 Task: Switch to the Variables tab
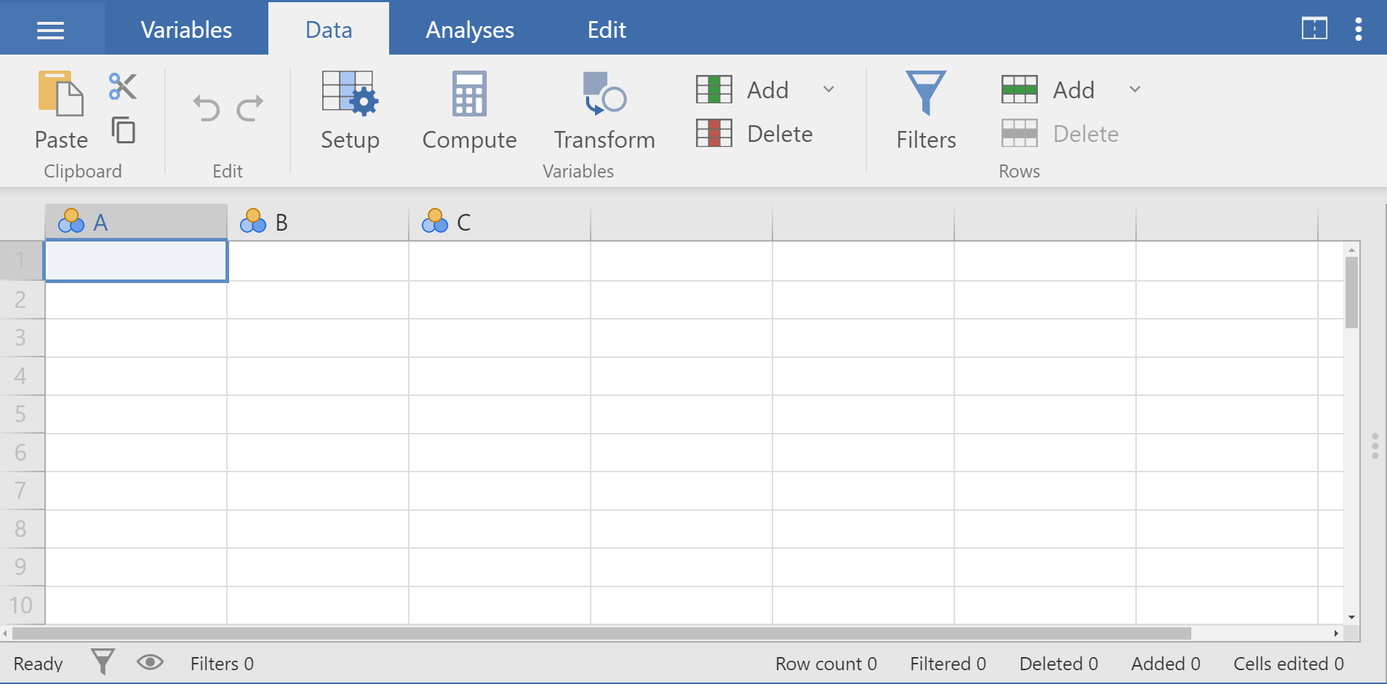186,30
